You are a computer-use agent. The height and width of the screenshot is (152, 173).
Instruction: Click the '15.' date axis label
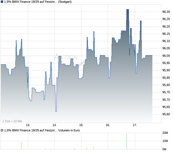[x=81, y=125]
